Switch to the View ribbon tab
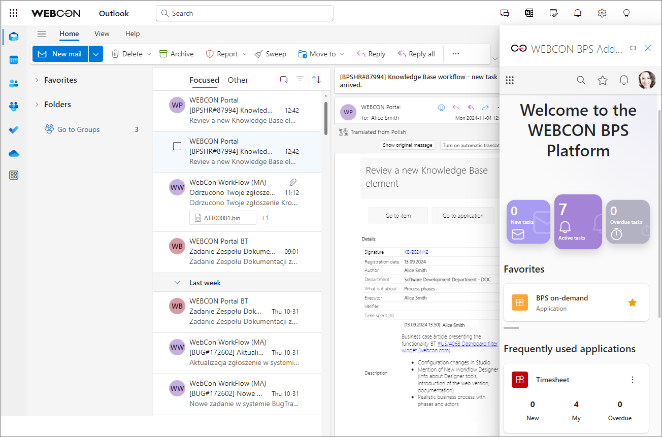 (x=102, y=34)
